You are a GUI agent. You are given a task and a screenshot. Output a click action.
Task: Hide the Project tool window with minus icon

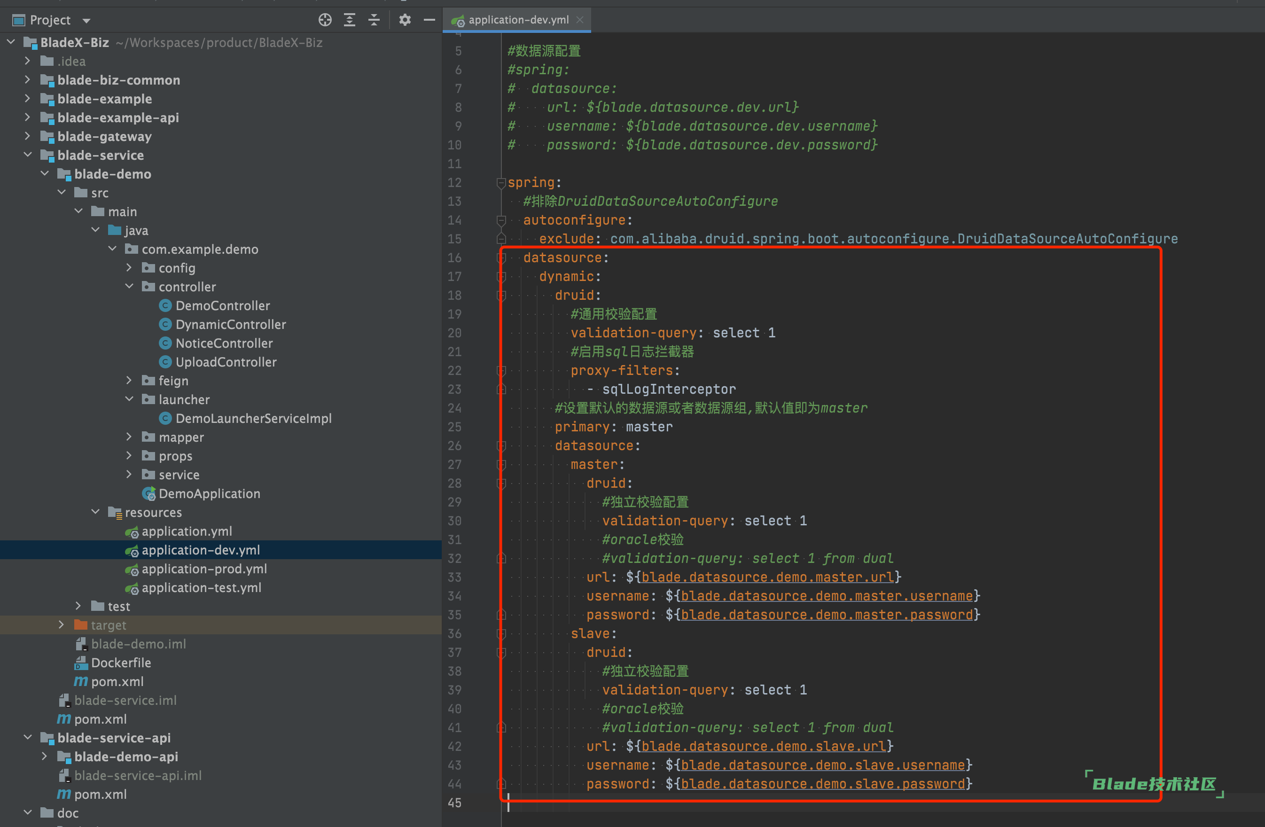[429, 20]
